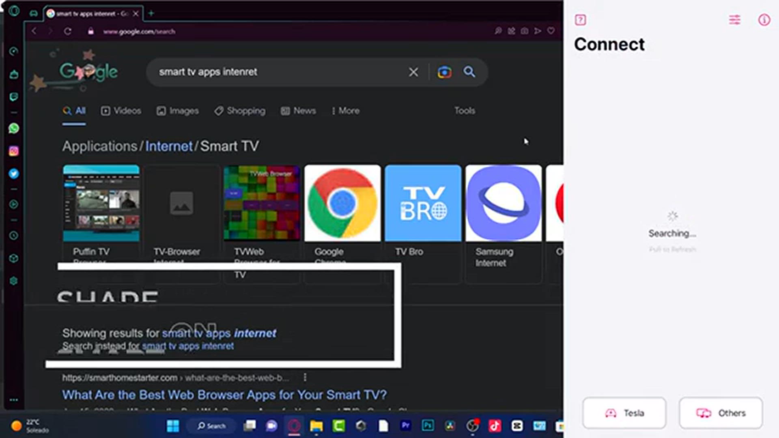This screenshot has height=438, width=779.
Task: Expand the More search options dropdown
Action: point(346,111)
